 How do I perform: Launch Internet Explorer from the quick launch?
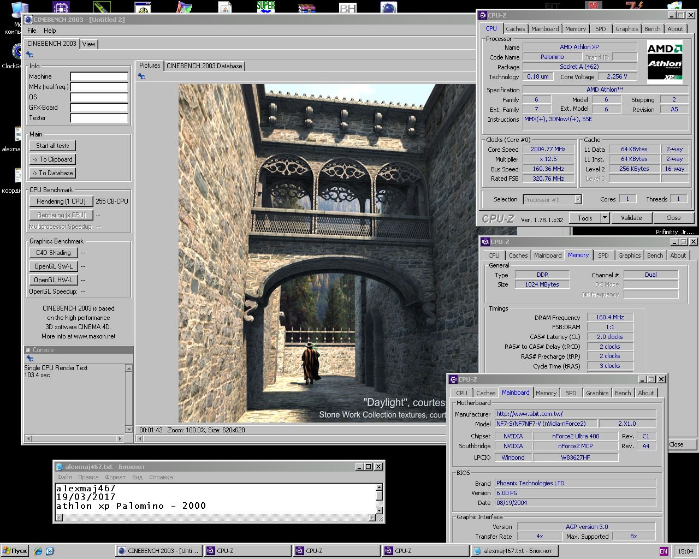(38, 551)
